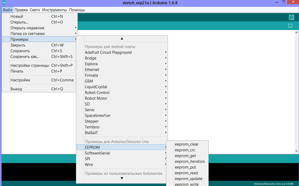Expand the Servo examples submenu
Screen dimensions: 299x186
pos(122,110)
